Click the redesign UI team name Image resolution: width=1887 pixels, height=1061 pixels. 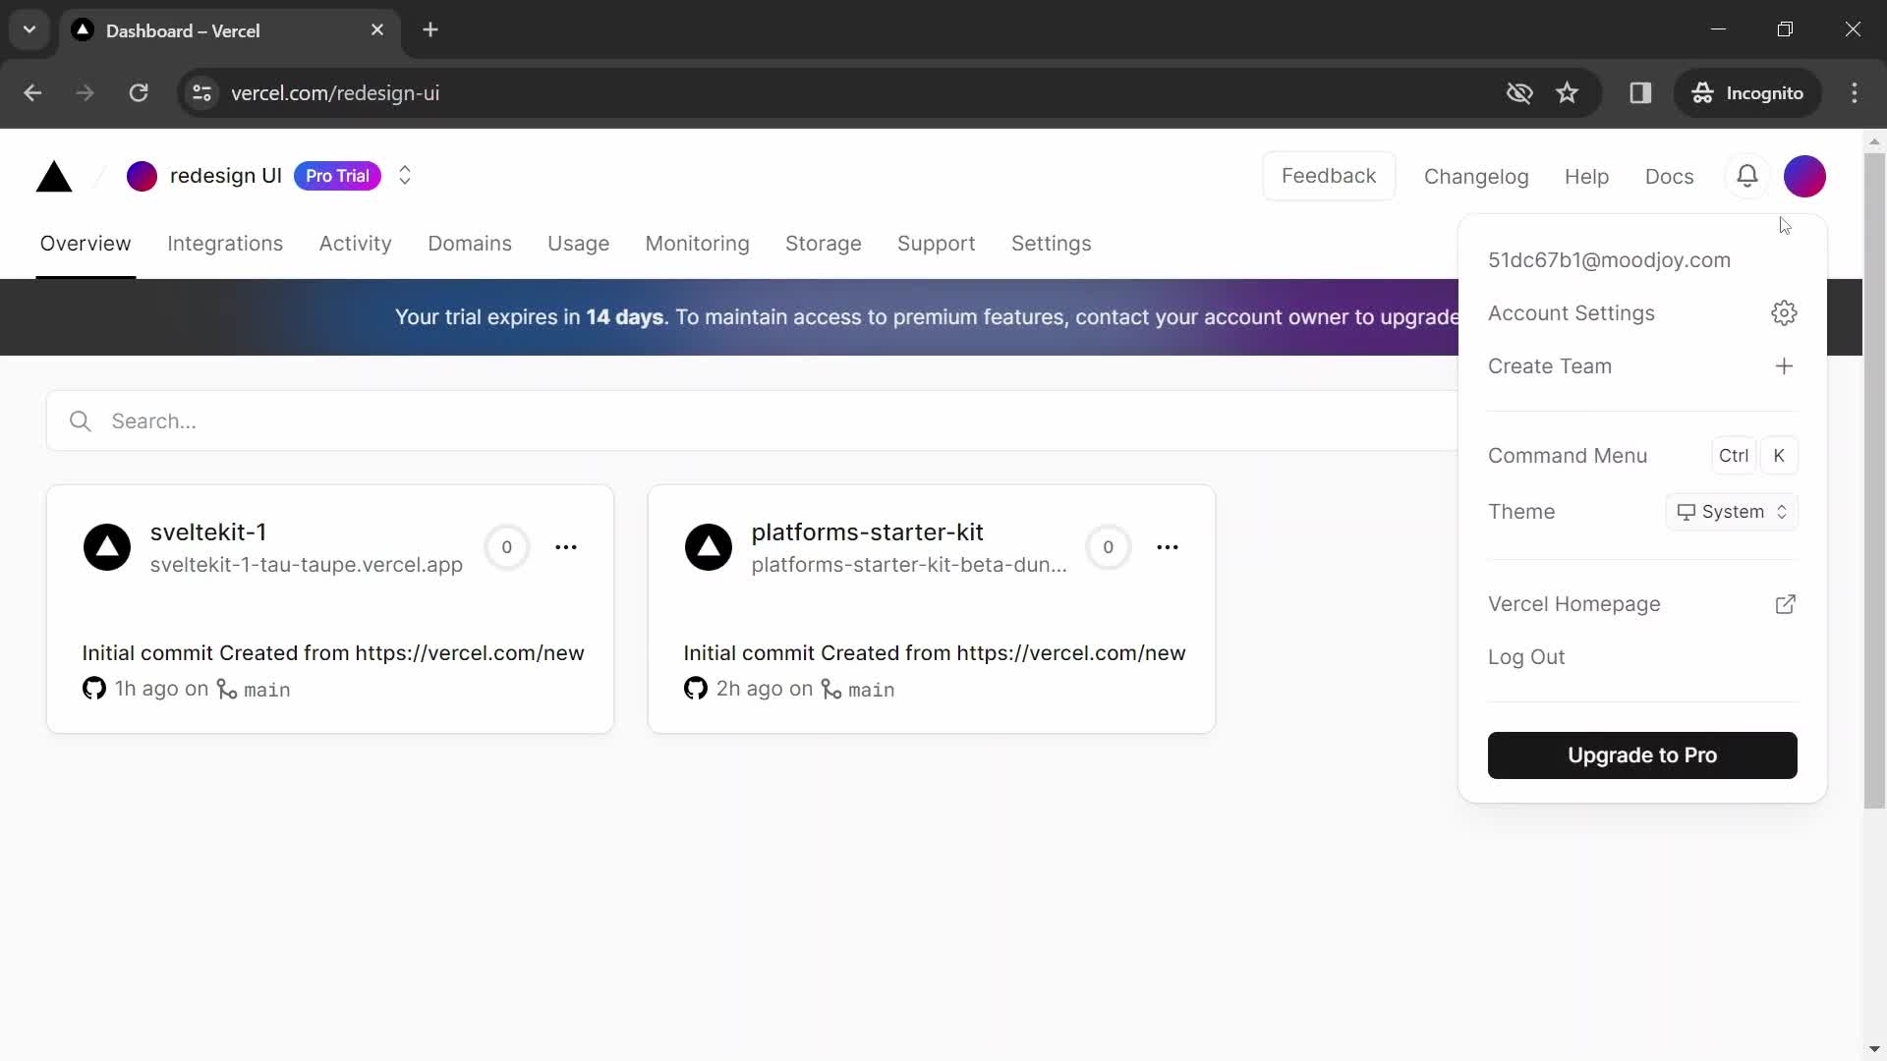pos(226,176)
